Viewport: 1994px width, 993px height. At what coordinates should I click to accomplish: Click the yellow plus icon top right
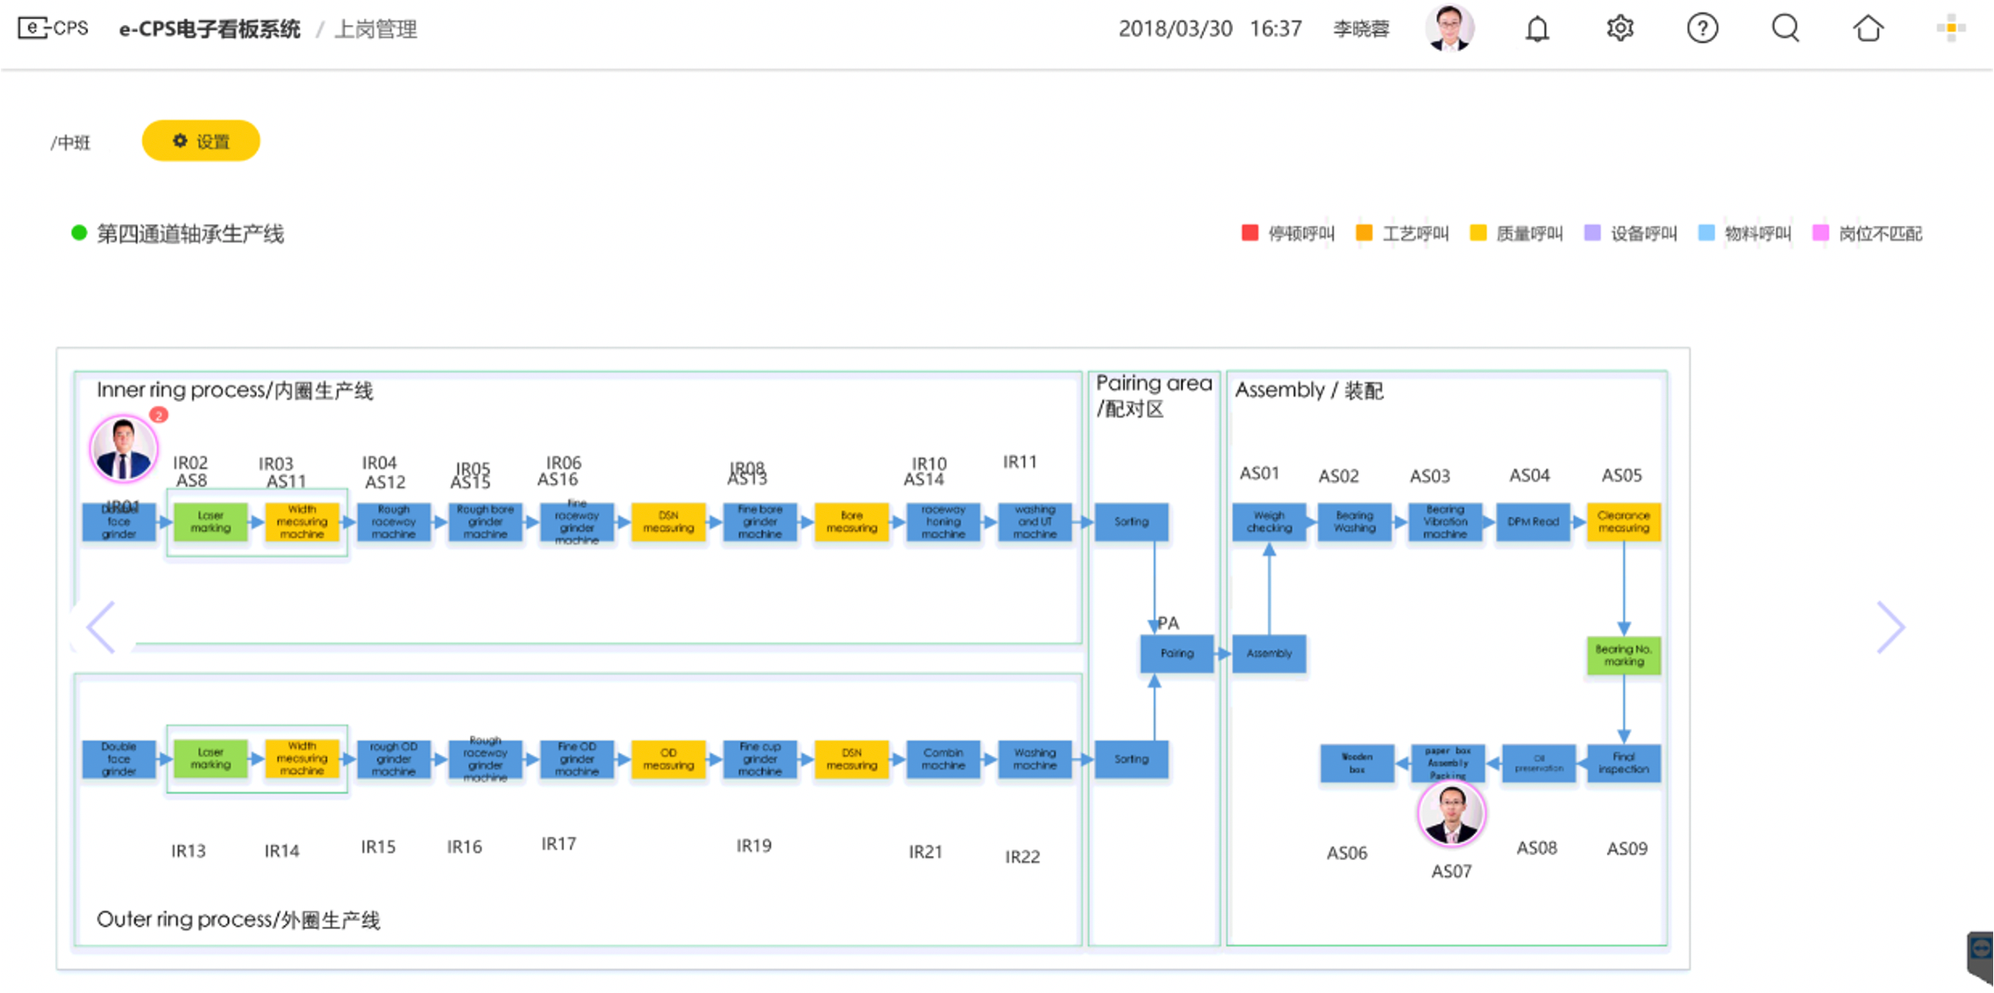click(1951, 29)
